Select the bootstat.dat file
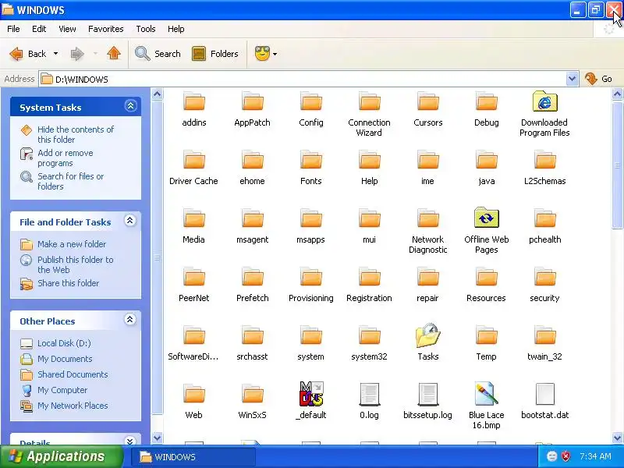624x468 pixels. 544,401
